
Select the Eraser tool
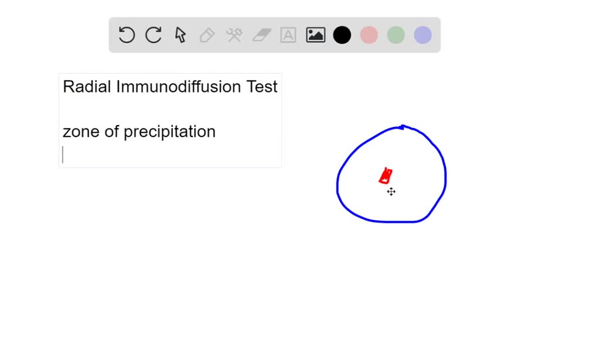point(261,35)
